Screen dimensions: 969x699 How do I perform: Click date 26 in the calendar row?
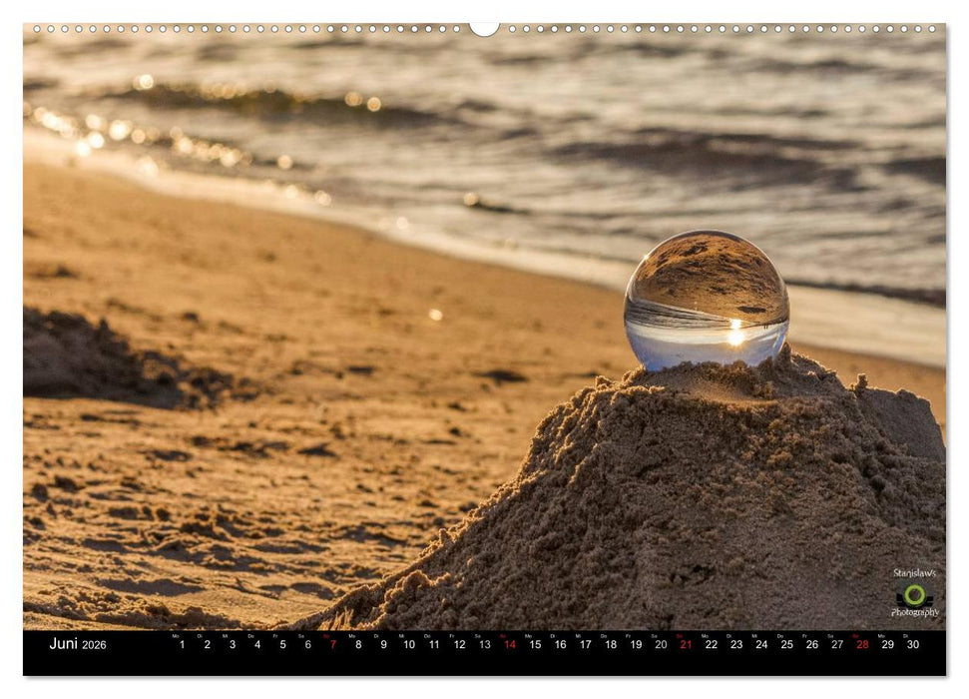(811, 645)
